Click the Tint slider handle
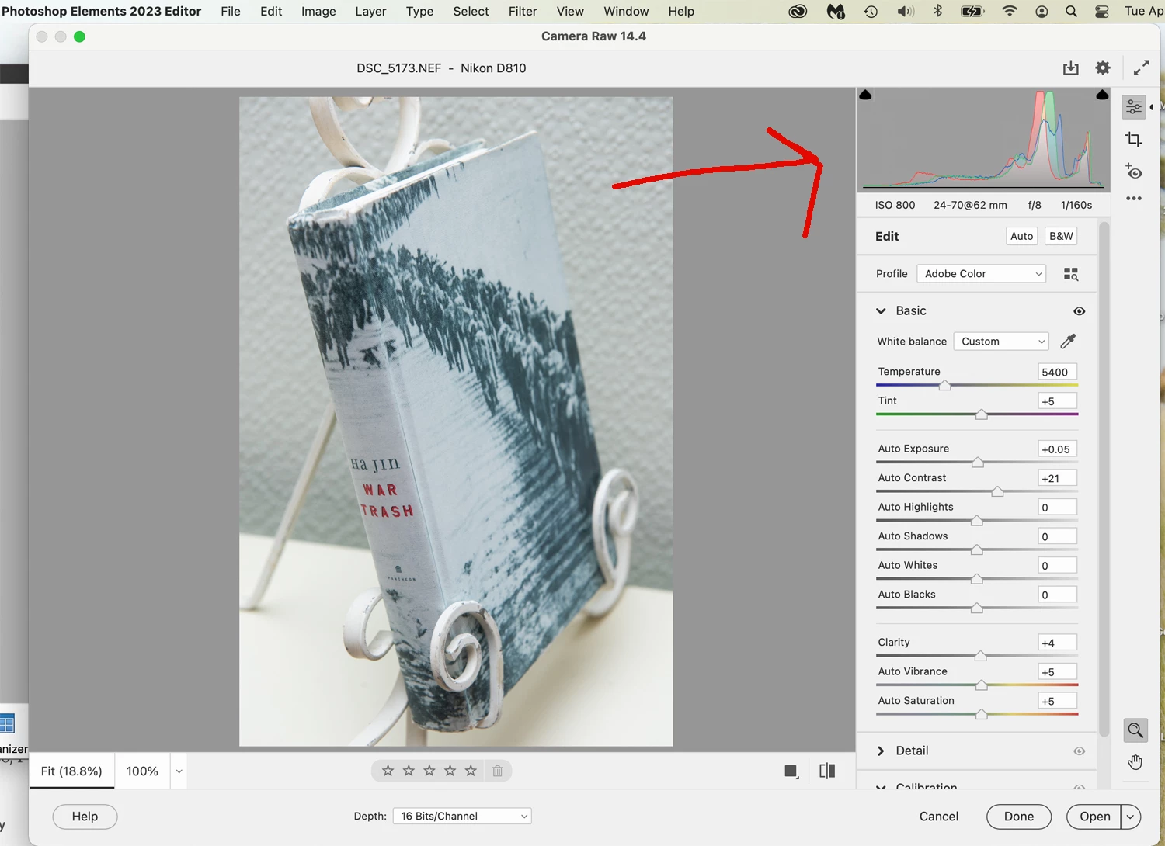Image resolution: width=1165 pixels, height=846 pixels. tap(982, 414)
